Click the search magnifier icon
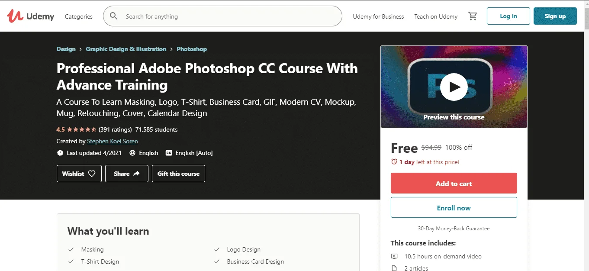This screenshot has height=271, width=589. click(x=113, y=16)
